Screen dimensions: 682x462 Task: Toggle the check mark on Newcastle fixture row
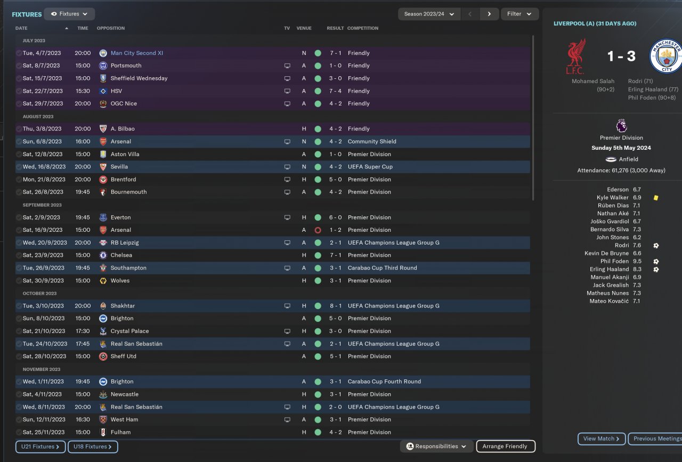19,394
